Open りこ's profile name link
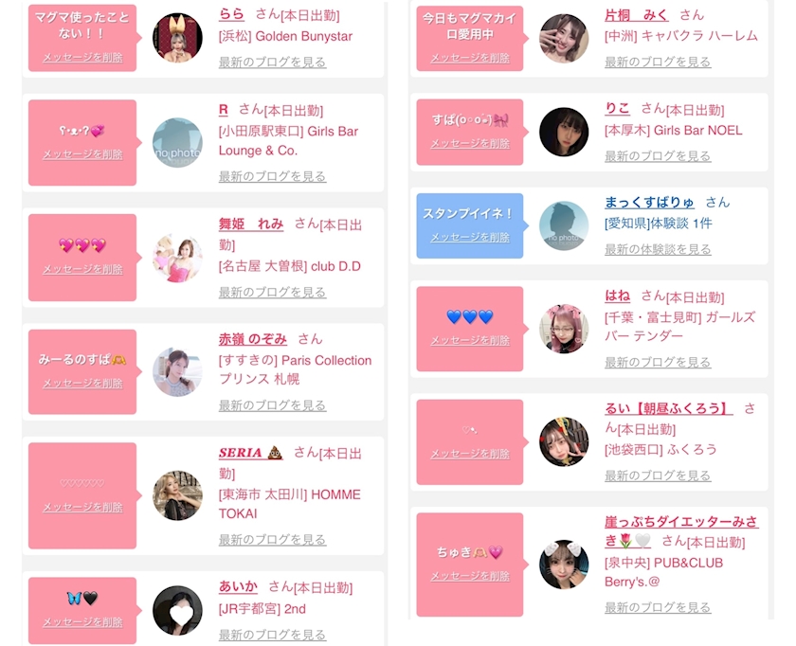Viewport: 796px width, 646px height. pyautogui.click(x=617, y=108)
